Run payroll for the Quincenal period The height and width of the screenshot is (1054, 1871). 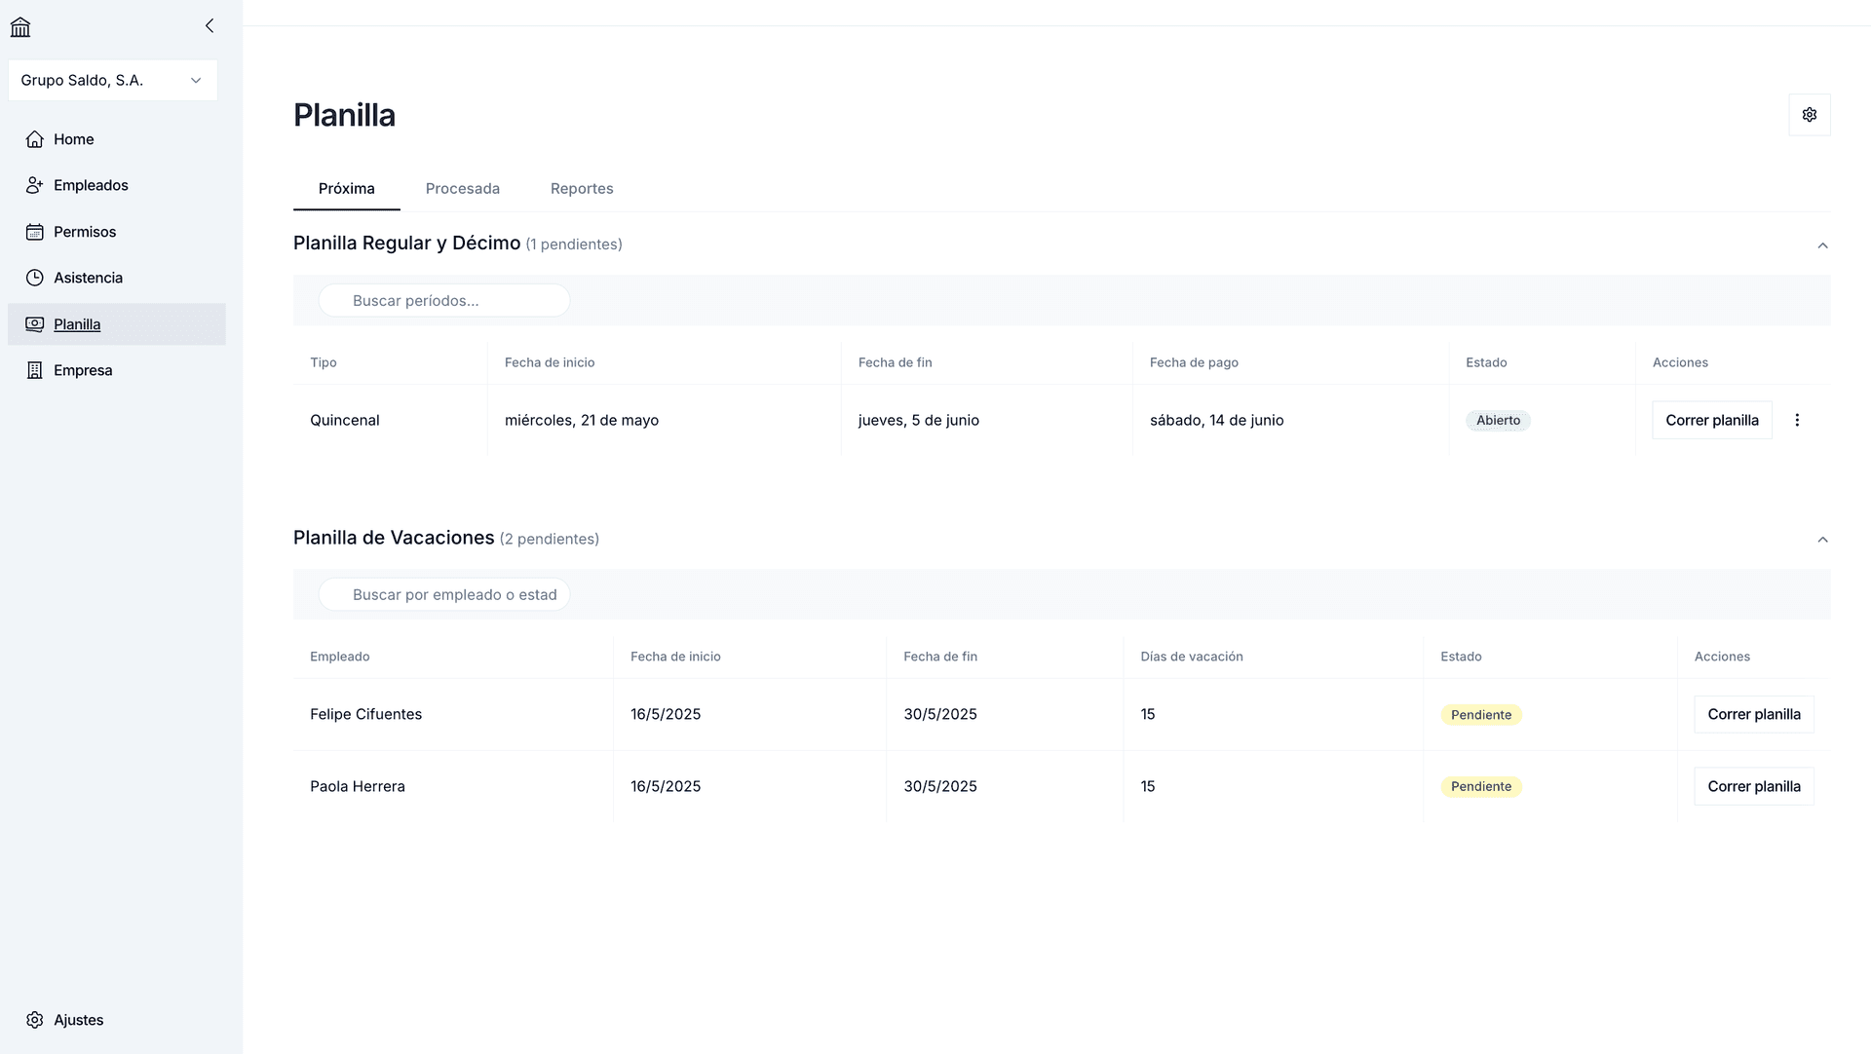tap(1711, 420)
